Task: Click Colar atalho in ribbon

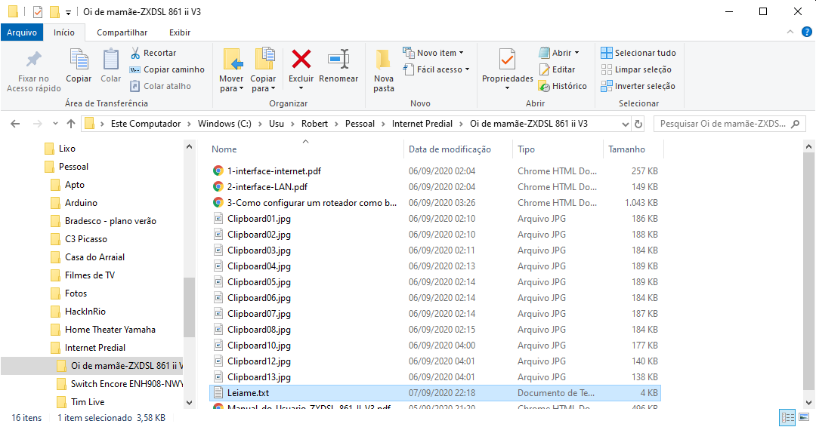Action: point(160,86)
